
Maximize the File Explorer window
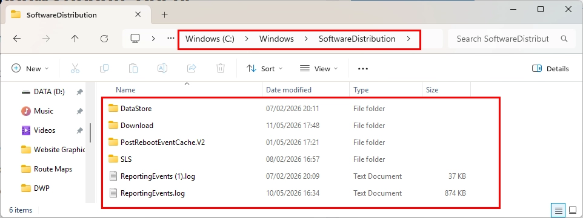541,9
